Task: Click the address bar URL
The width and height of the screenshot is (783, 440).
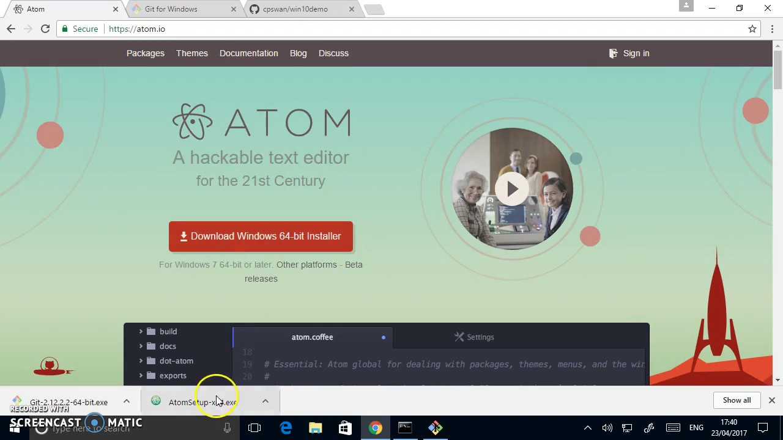Action: (137, 29)
